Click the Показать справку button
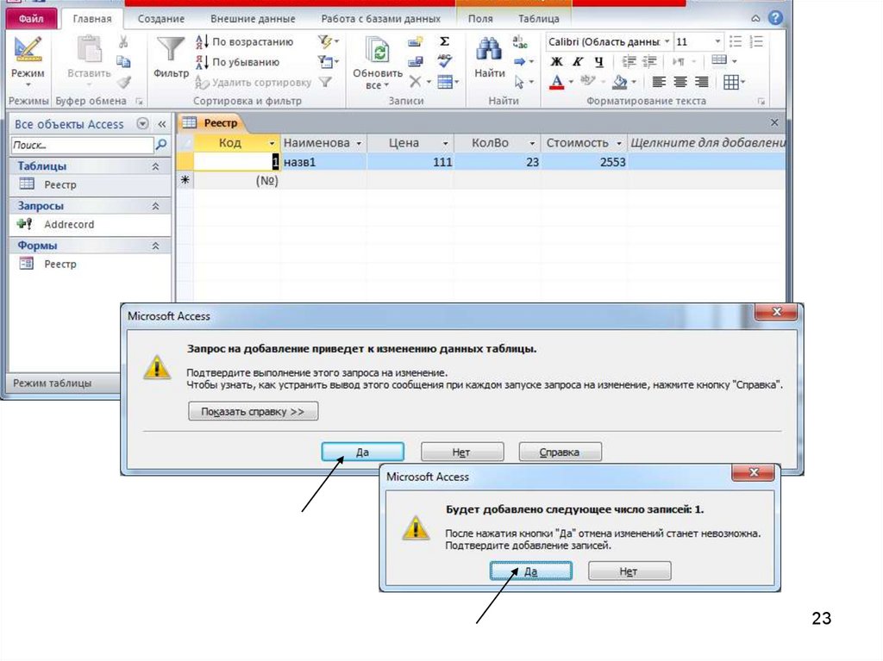The width and height of the screenshot is (883, 661). click(253, 412)
